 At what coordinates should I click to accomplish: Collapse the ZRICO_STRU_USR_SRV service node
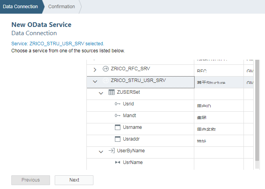95,81
